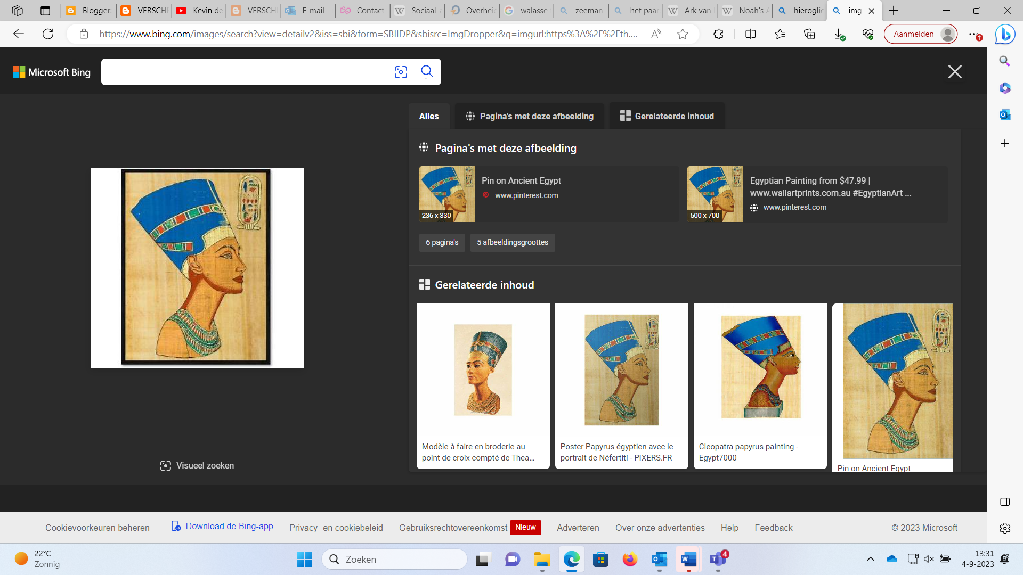This screenshot has width=1023, height=575.
Task: Click the Microsoft Bing logo
Action: [52, 72]
